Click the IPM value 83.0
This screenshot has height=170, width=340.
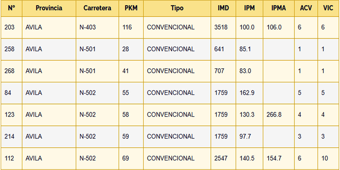coord(245,71)
